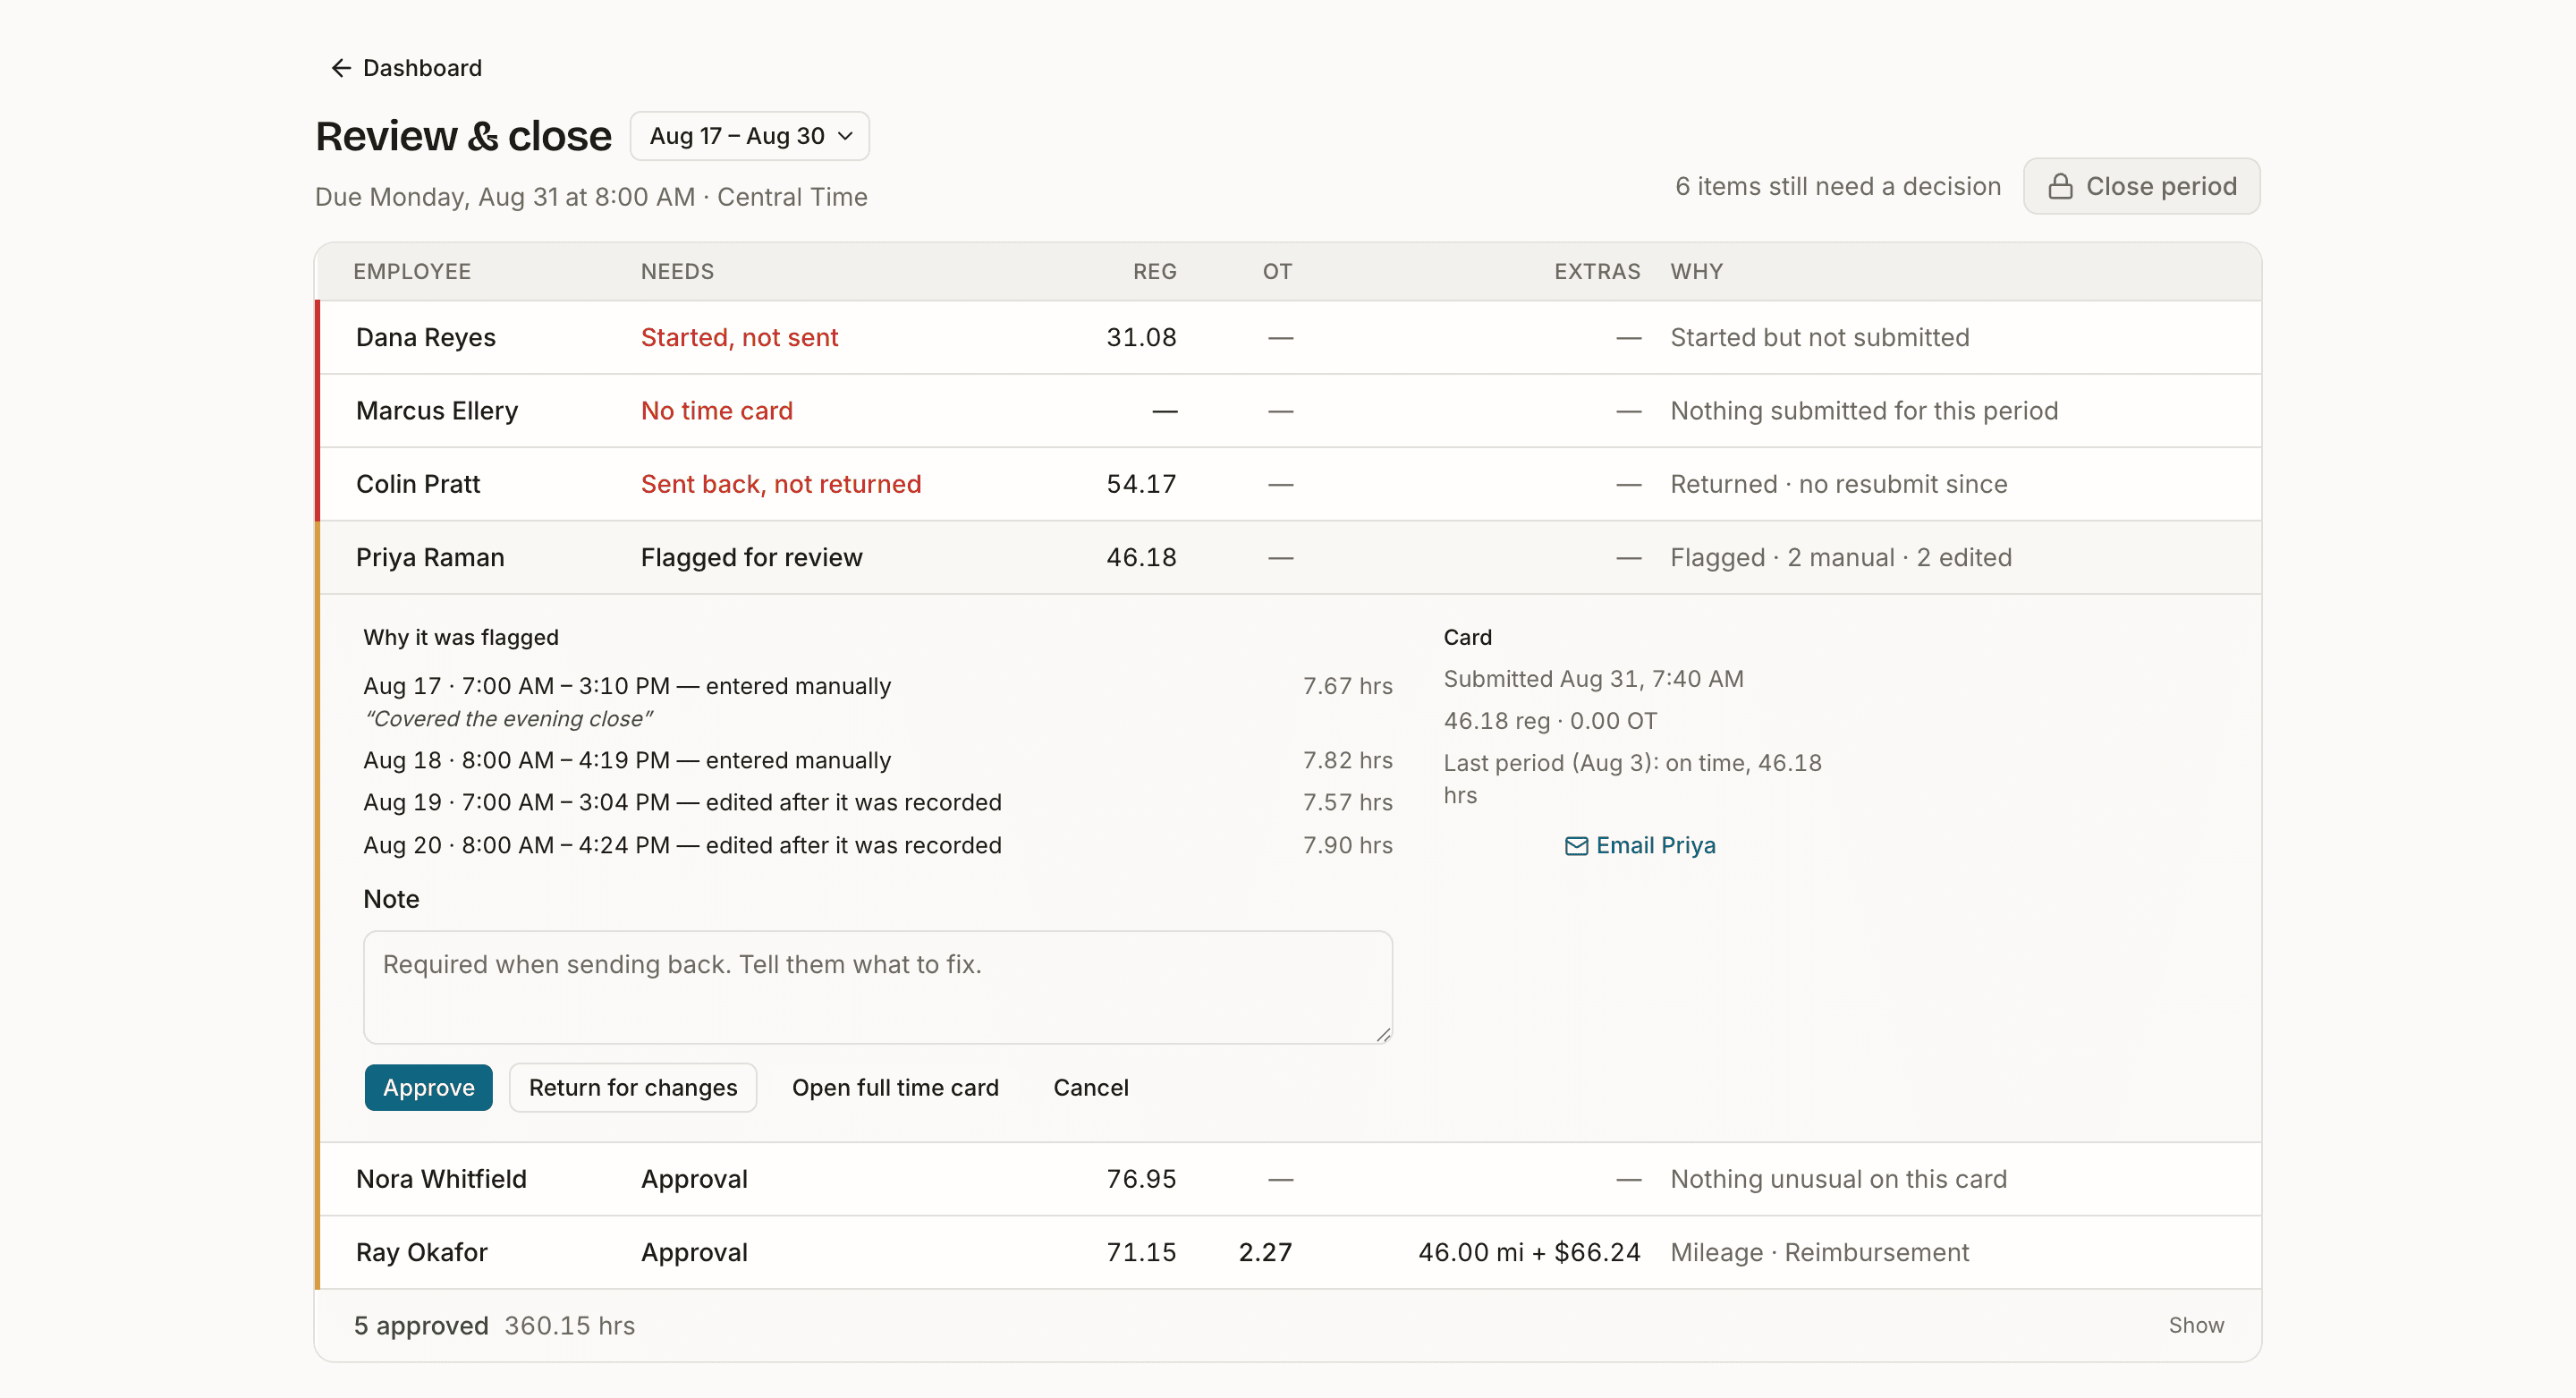Show the 5 approved time cards
The image size is (2576, 1398).
(2196, 1326)
